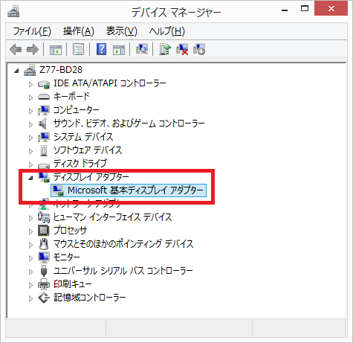
Task: Expand the プロセッサ node
Action: (x=30, y=231)
